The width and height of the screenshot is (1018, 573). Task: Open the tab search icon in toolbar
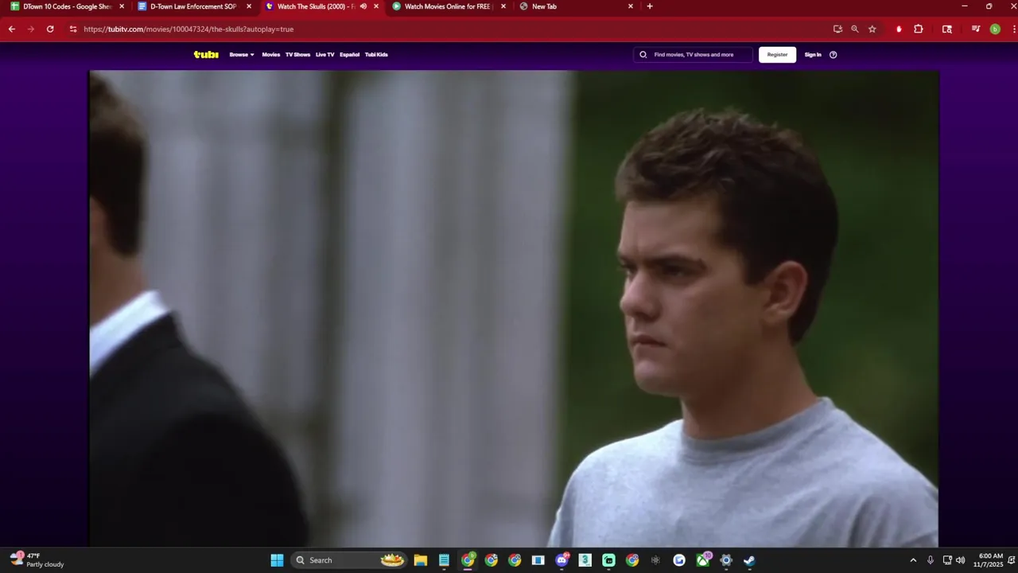[947, 29]
